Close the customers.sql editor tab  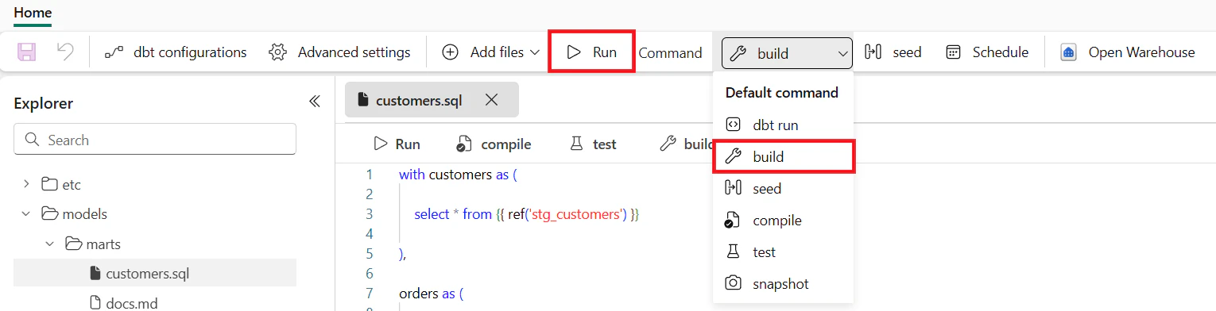(491, 100)
